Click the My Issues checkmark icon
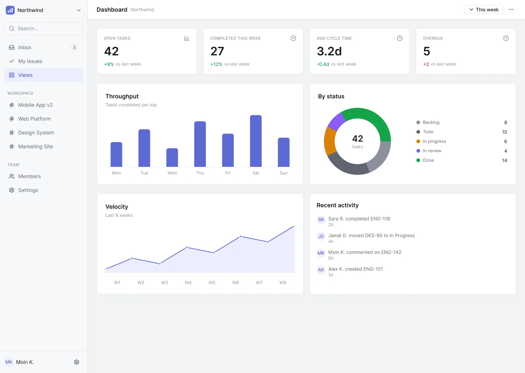Screen dimensions: 525x373 click(12, 61)
